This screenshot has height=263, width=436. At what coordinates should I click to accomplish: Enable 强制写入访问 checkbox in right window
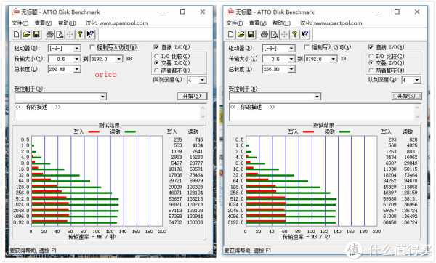coord(307,47)
